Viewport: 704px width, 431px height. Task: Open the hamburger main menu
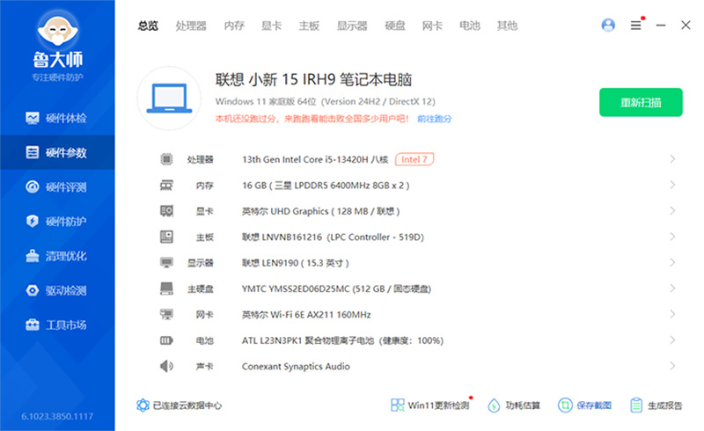pos(635,26)
